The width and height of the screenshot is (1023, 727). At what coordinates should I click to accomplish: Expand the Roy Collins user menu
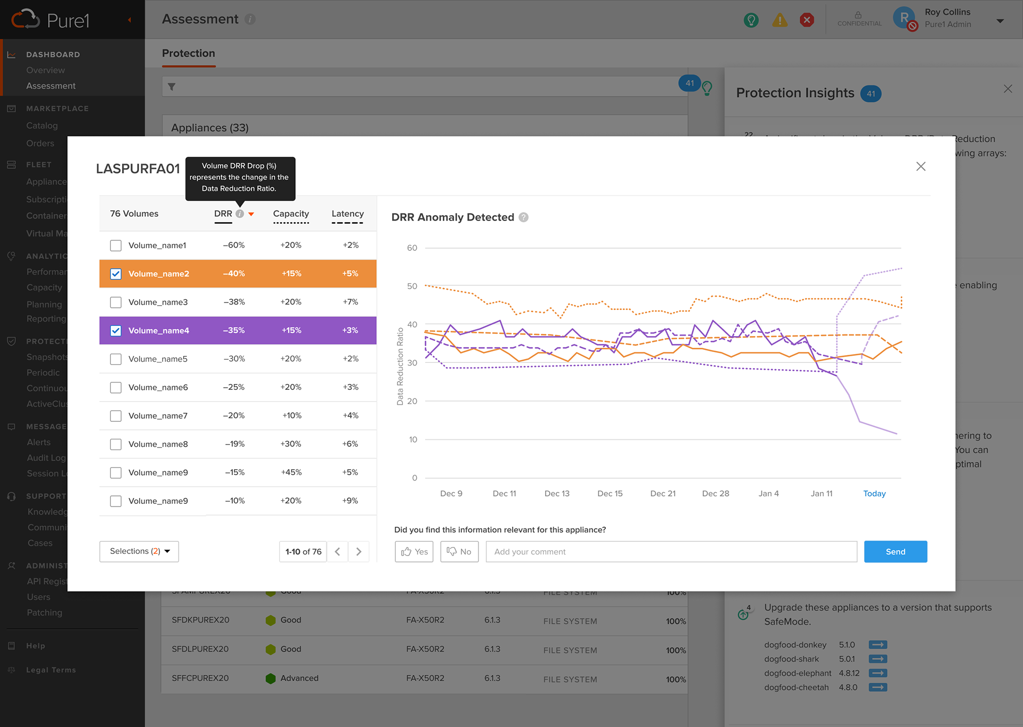tap(1000, 21)
